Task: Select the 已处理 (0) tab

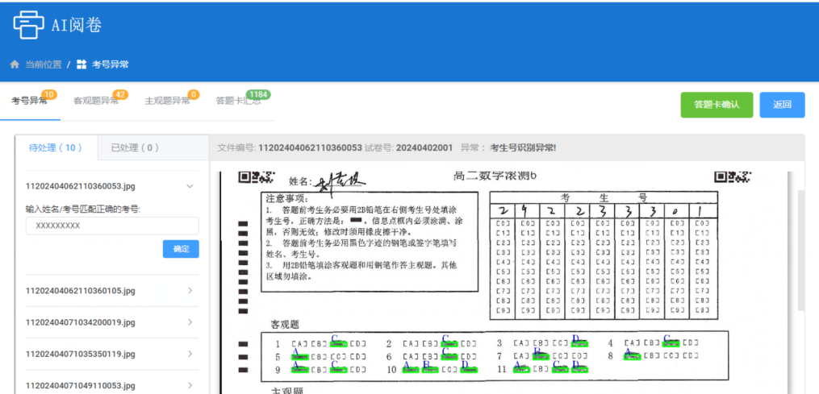Action: click(x=135, y=148)
